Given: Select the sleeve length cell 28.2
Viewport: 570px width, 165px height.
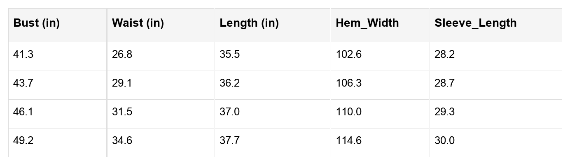Looking at the screenshot, I should (445, 55).
